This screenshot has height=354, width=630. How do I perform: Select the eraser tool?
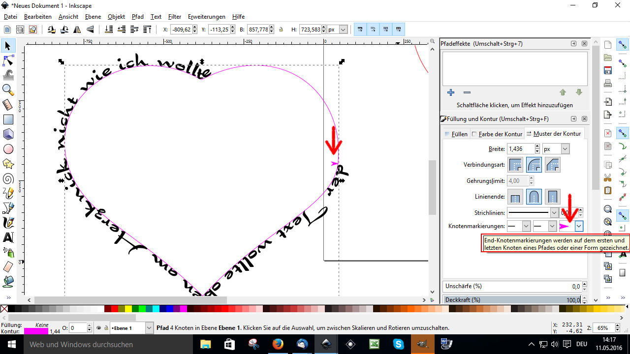point(8,266)
